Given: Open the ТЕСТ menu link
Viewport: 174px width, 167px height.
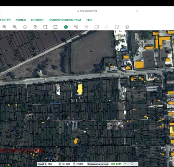Looking at the screenshot, I should (x=90, y=20).
